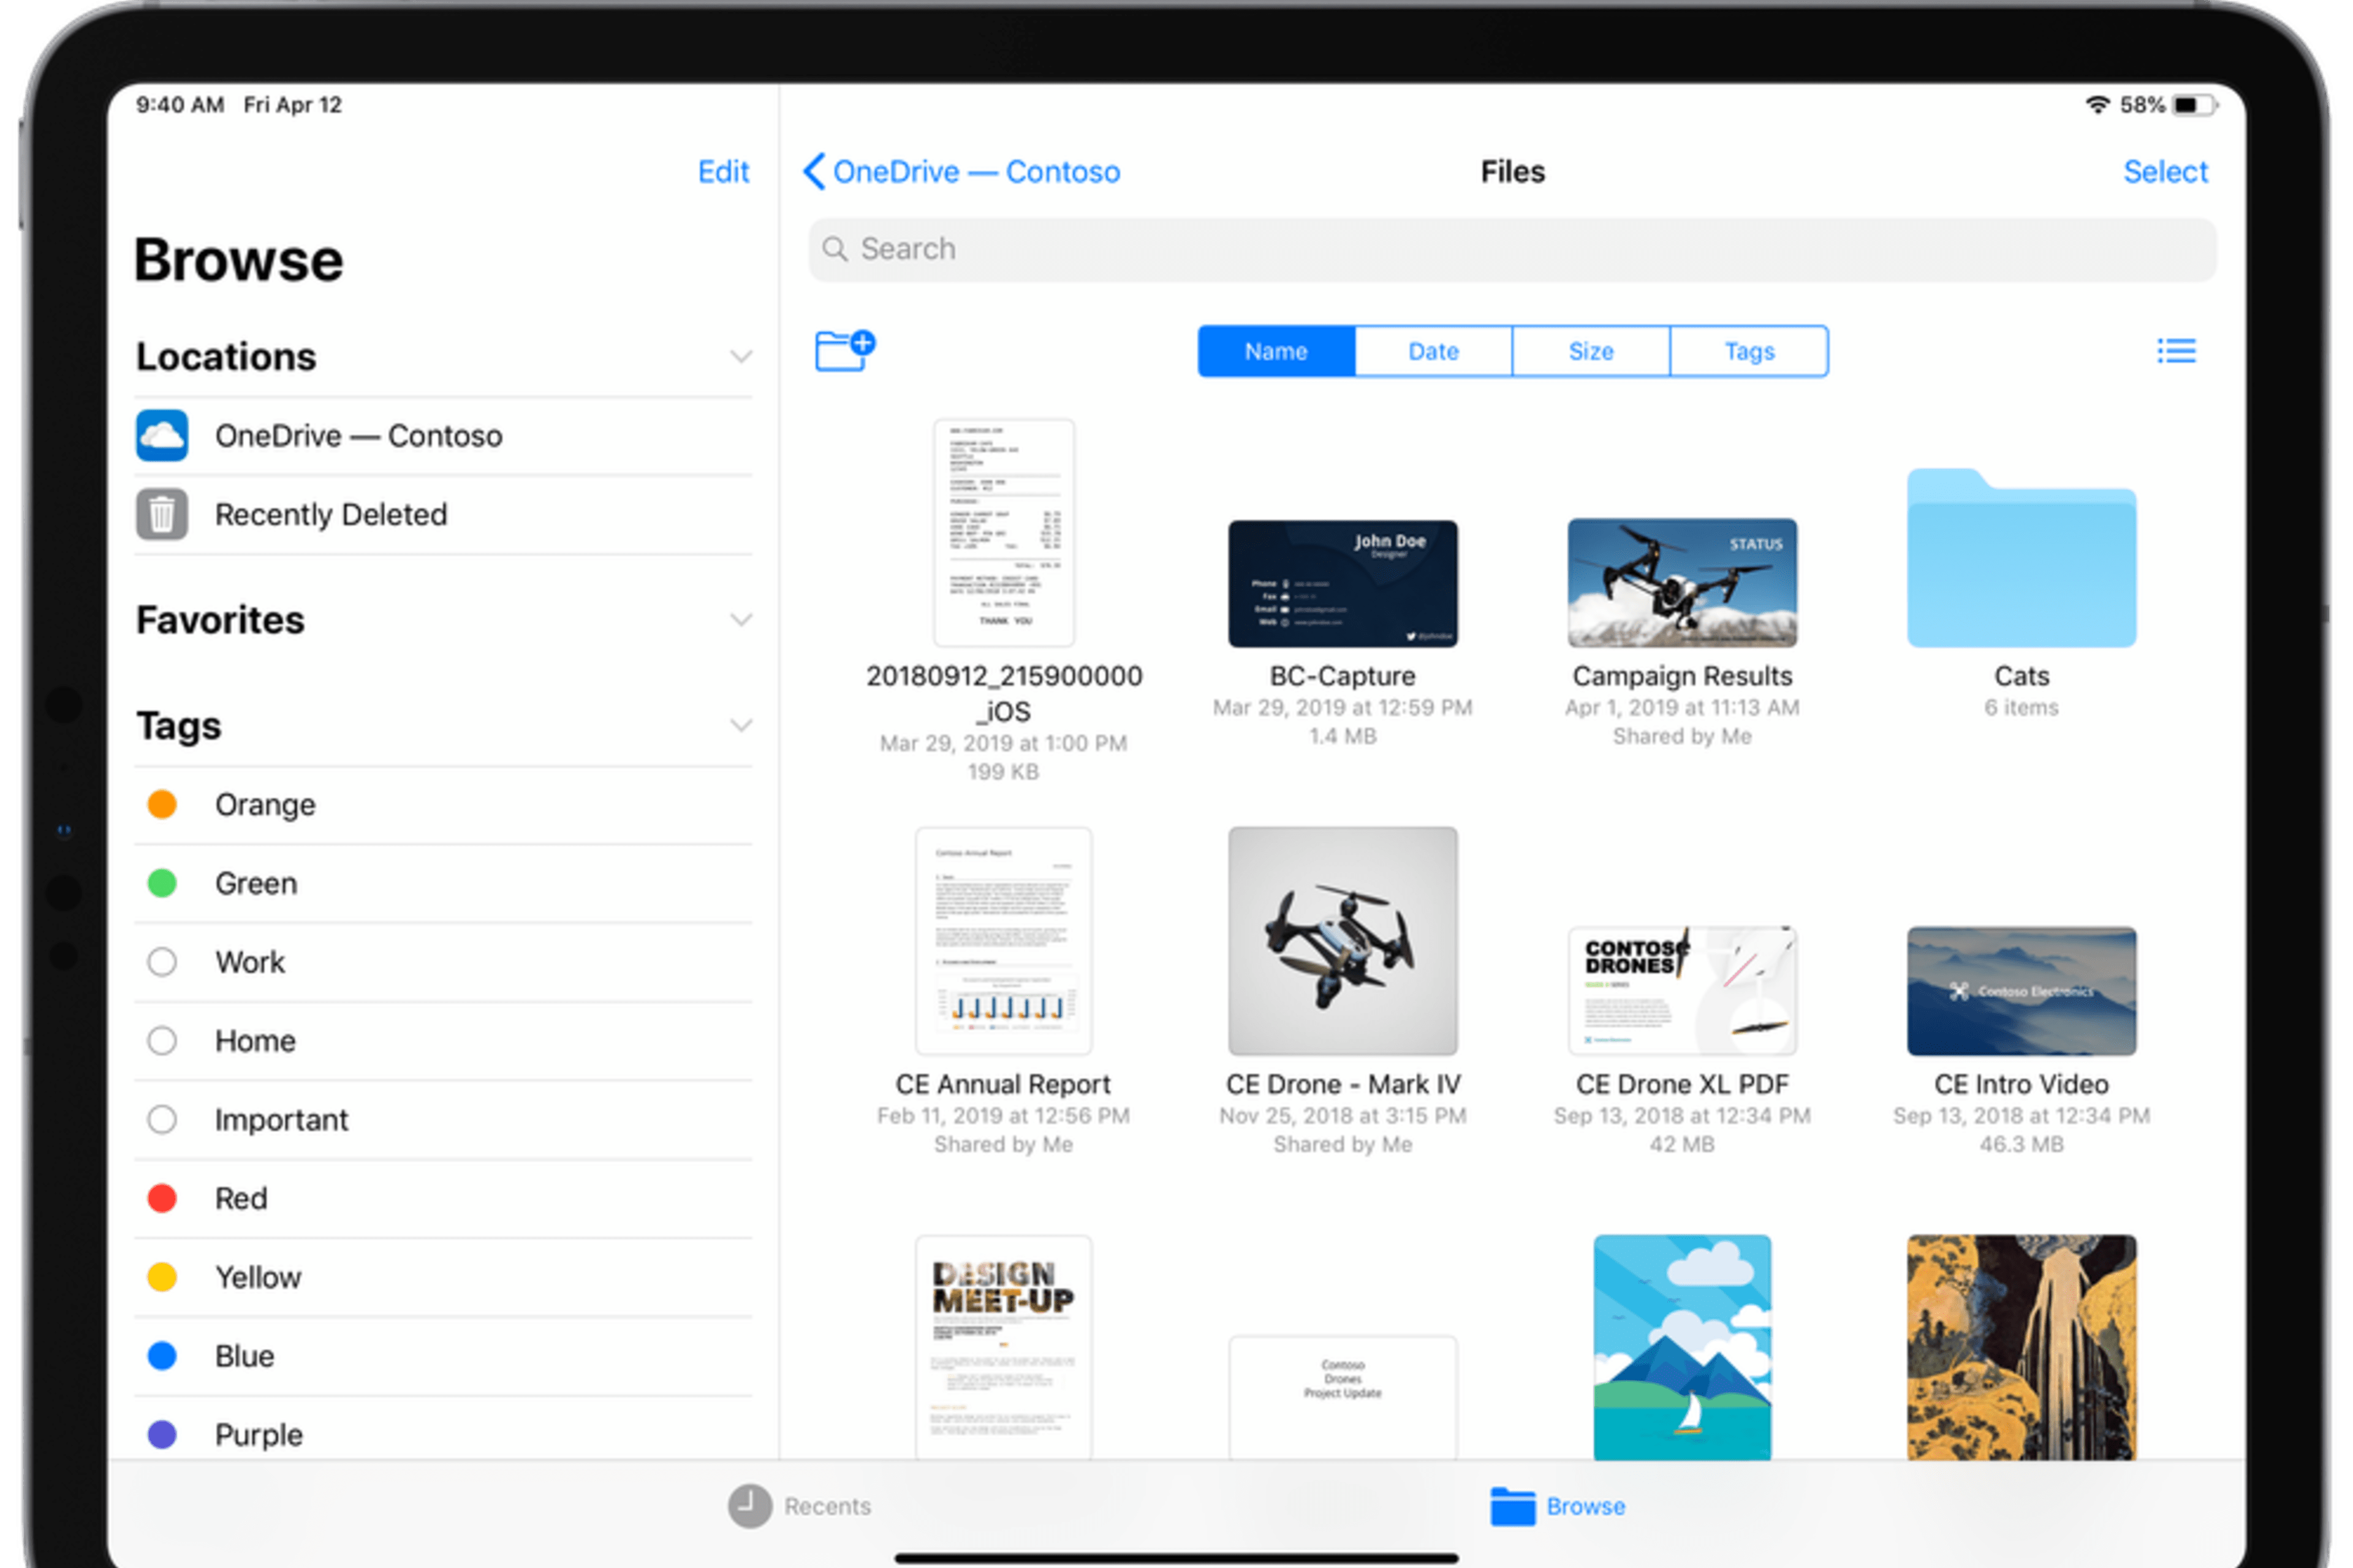Screen dimensions: 2353x1568
Task: Switch to list view icon
Action: point(2176,351)
